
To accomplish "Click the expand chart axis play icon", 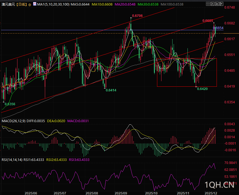I will tap(216, 4).
